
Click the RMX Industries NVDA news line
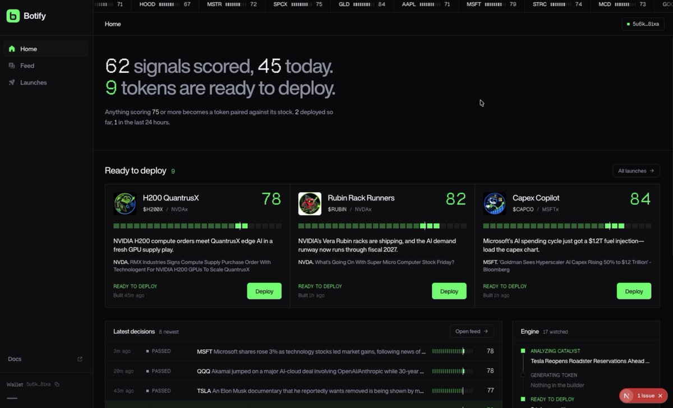pos(192,266)
